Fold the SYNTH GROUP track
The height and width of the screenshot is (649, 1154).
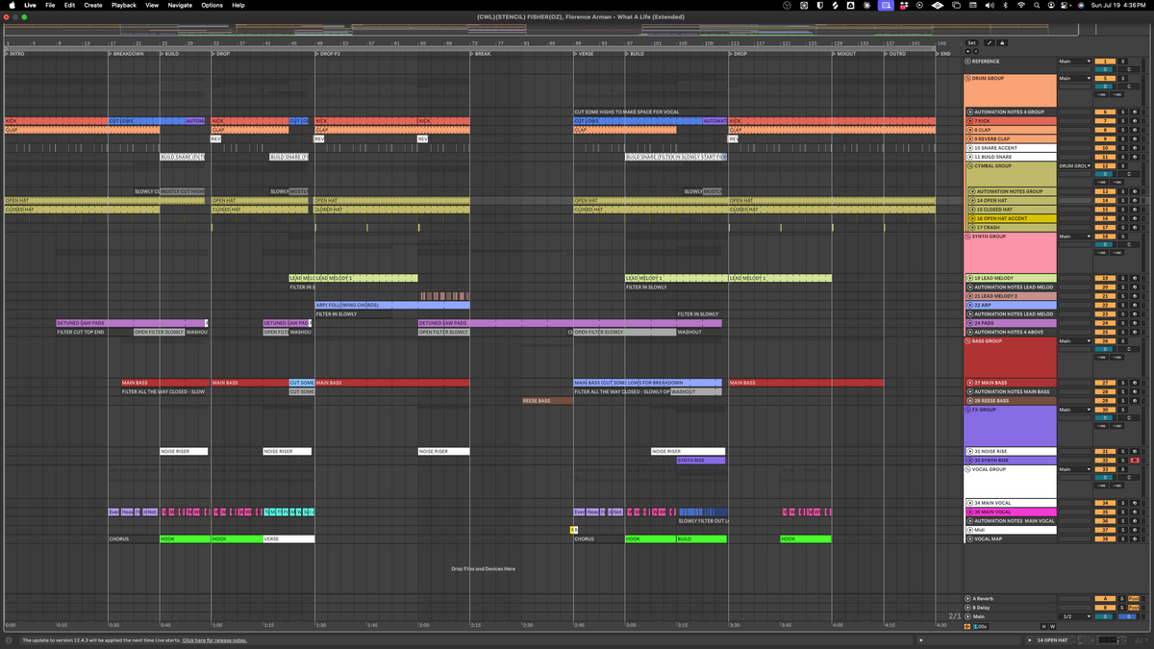tap(969, 237)
